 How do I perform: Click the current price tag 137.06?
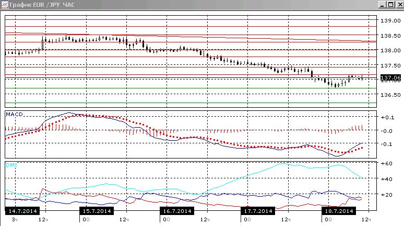390,78
